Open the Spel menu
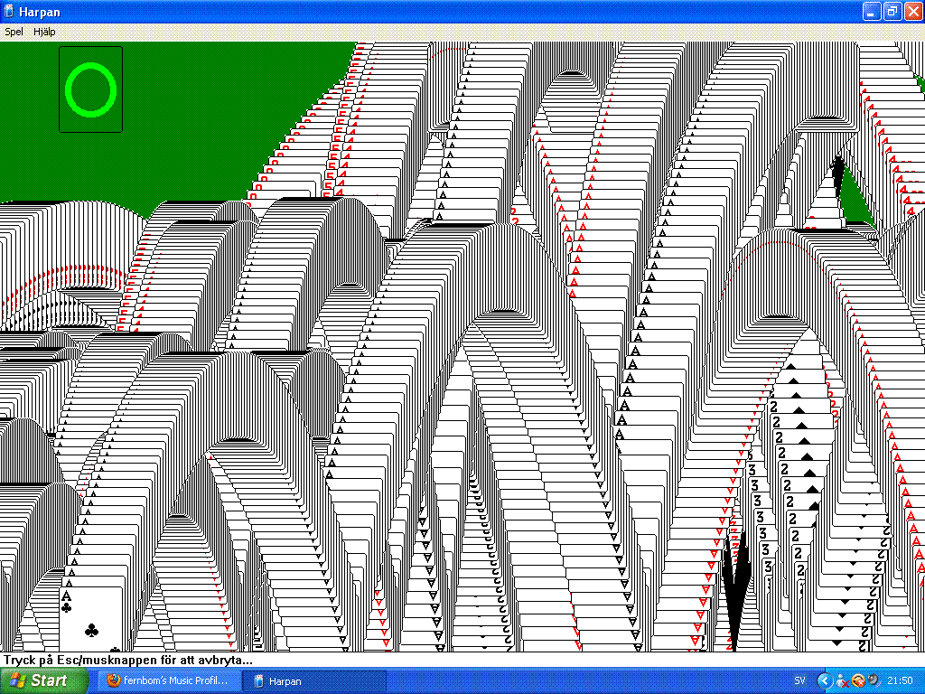The height and width of the screenshot is (694, 925). tap(14, 32)
